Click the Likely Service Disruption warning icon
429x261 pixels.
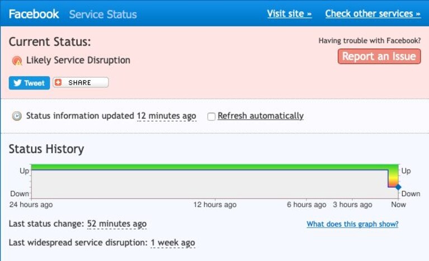tap(17, 61)
